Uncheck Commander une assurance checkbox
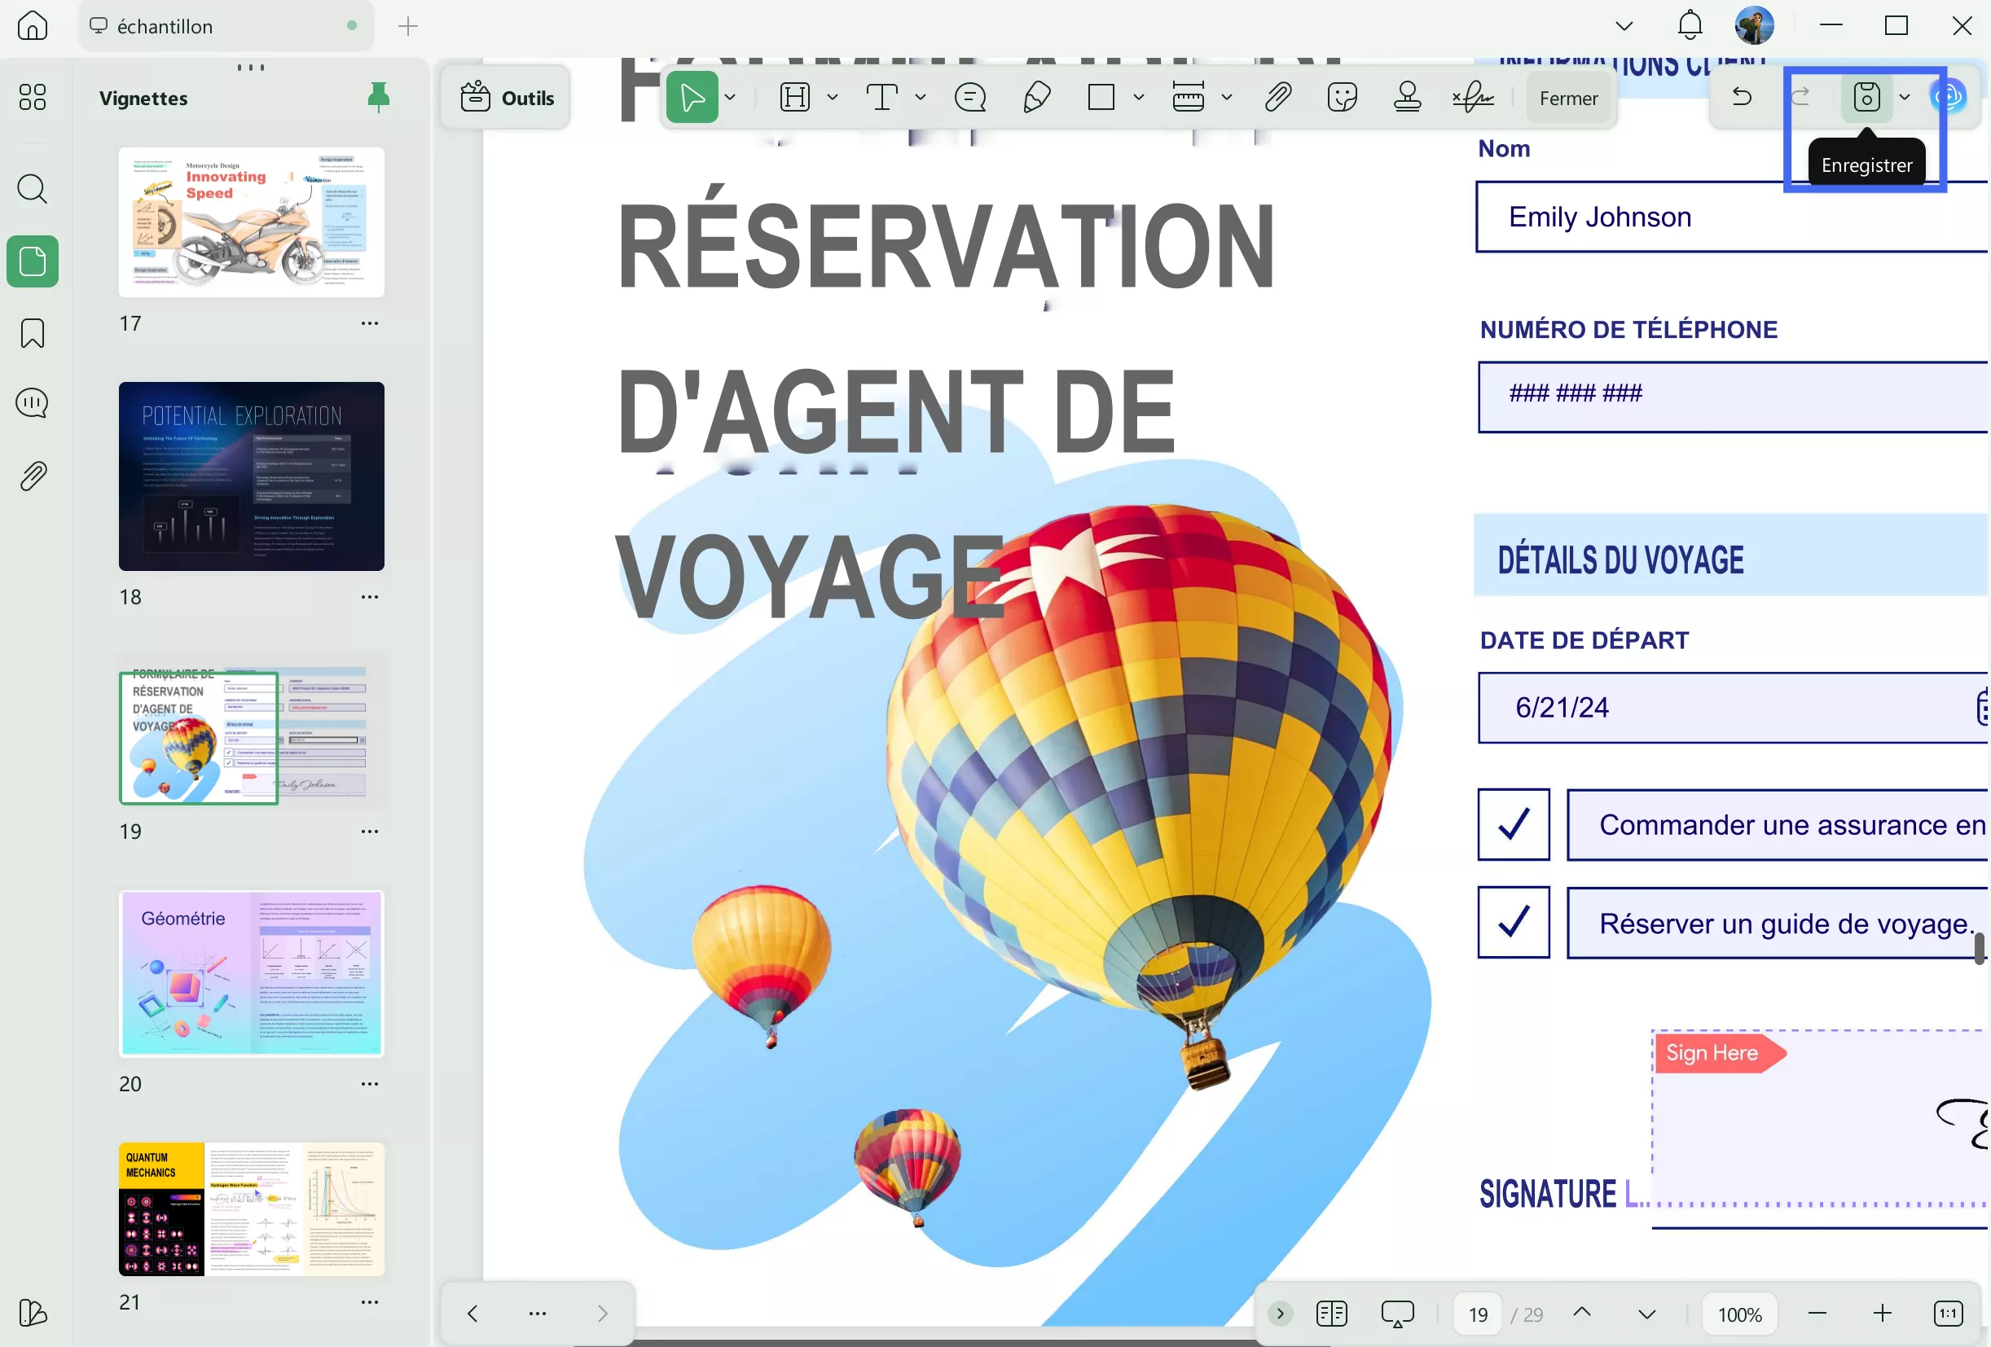The width and height of the screenshot is (1991, 1347). [x=1513, y=825]
